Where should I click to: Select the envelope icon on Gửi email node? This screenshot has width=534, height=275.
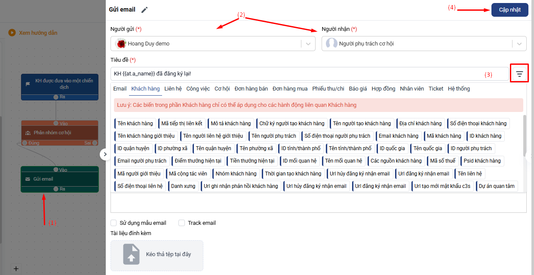(28, 179)
